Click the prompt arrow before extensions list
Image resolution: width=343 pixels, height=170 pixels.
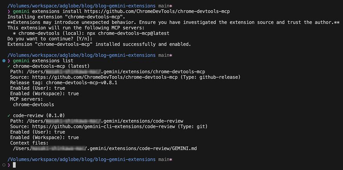[9, 61]
